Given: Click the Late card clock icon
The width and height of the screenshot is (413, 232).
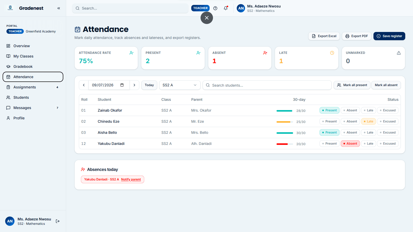Looking at the screenshot, I should coord(332,53).
